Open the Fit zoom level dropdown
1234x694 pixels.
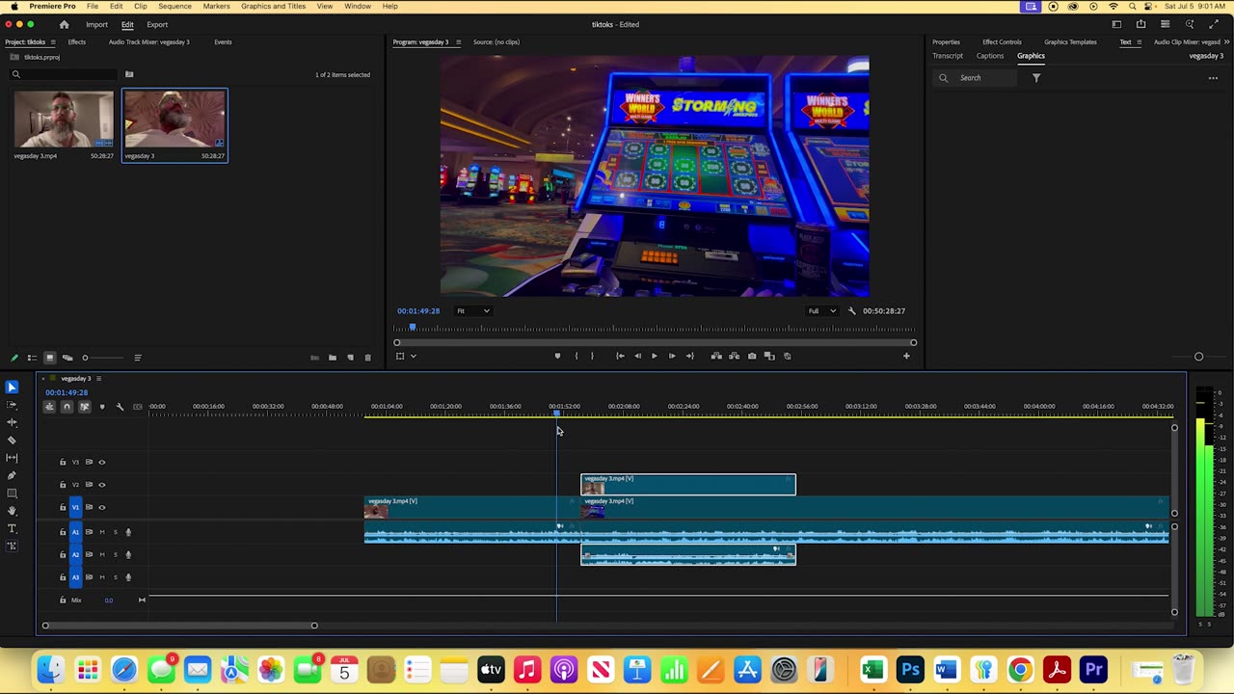(x=473, y=310)
